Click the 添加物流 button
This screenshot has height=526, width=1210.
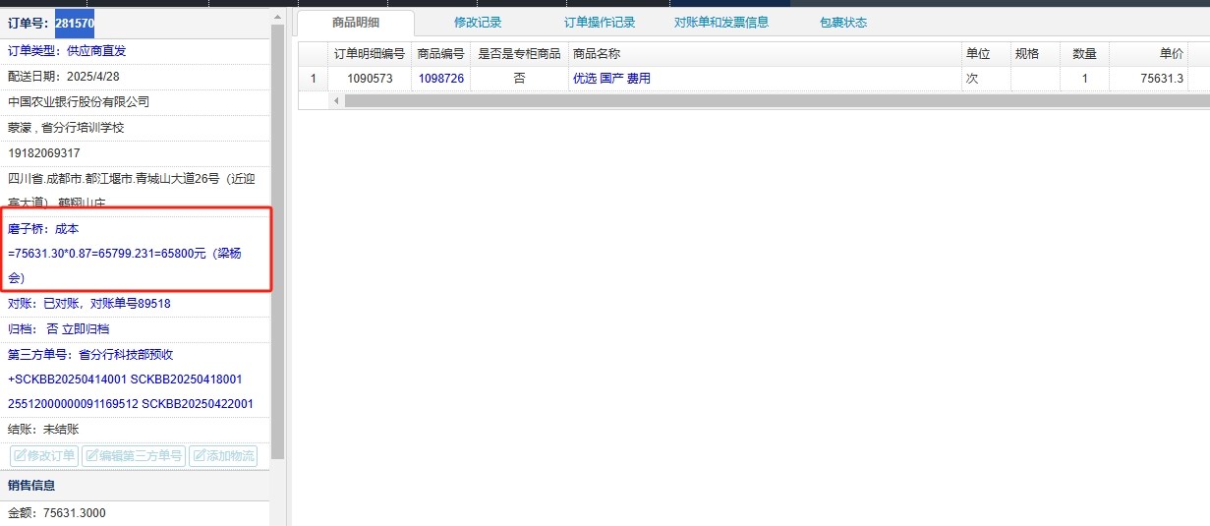223,456
